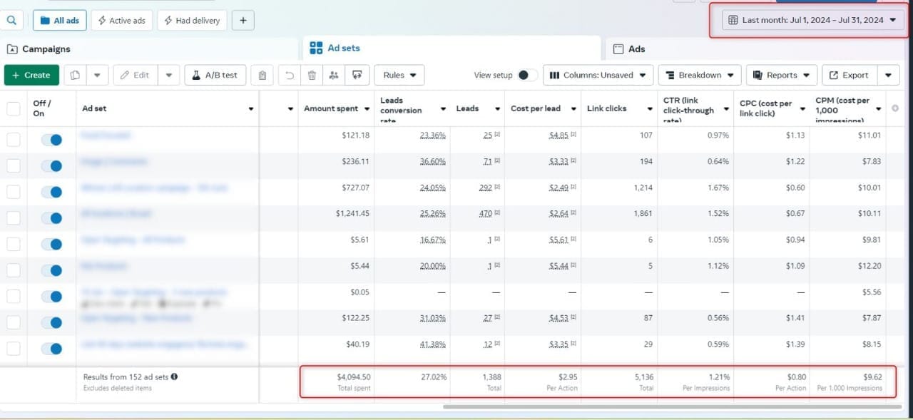Click the trash delete icon

coord(312,75)
